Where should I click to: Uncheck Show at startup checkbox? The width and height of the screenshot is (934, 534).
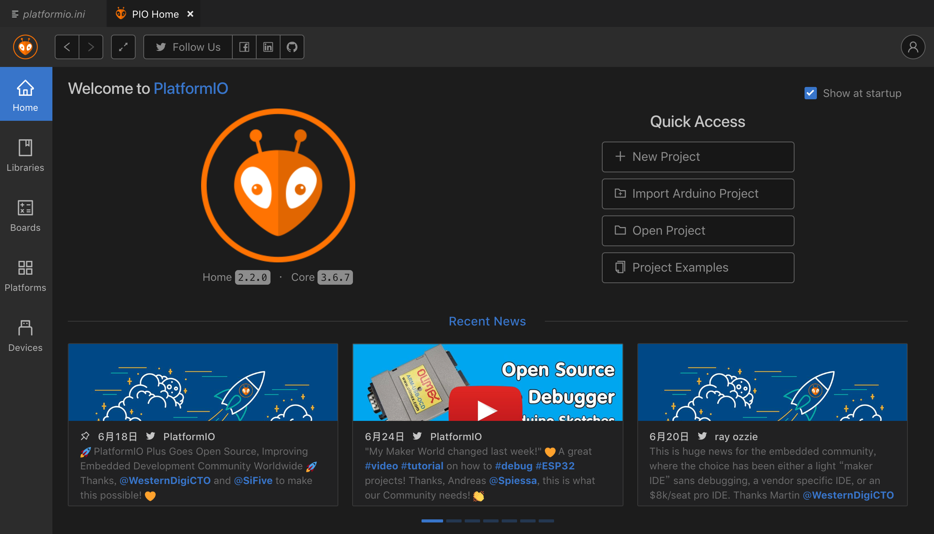[810, 93]
